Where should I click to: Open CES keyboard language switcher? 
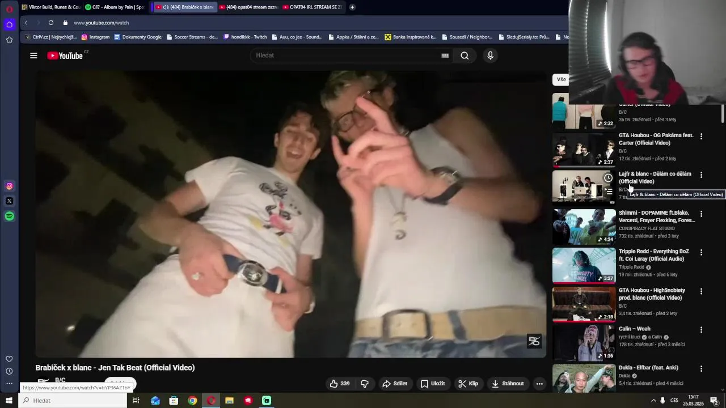(674, 401)
